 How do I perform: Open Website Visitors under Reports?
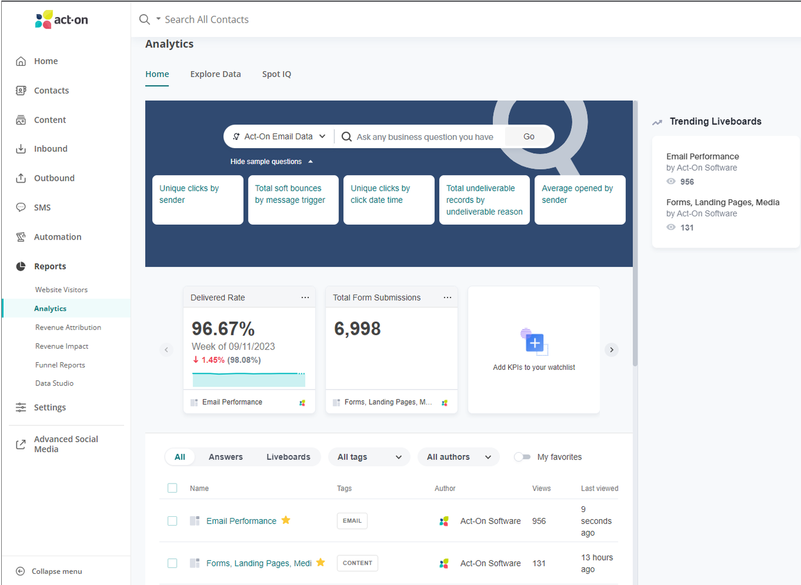pos(61,290)
